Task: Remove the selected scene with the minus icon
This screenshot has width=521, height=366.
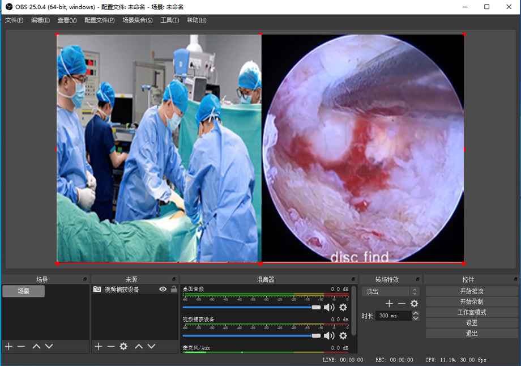Action: point(22,346)
